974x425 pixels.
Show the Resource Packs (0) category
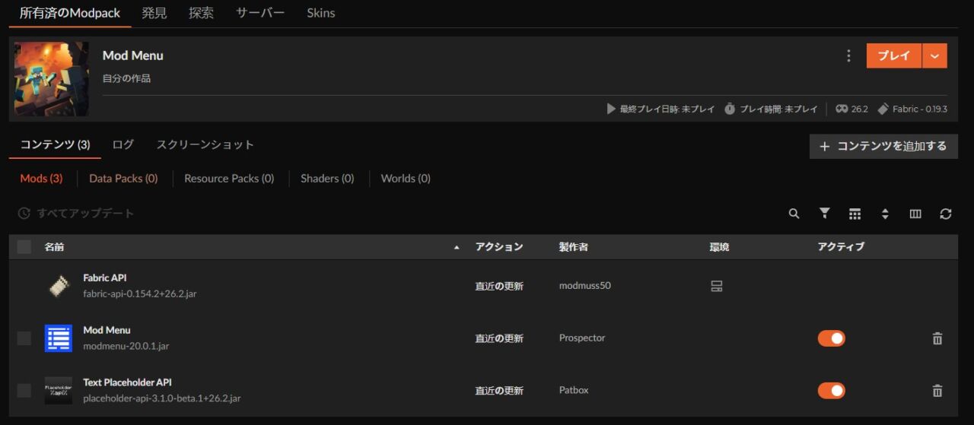[x=229, y=179]
